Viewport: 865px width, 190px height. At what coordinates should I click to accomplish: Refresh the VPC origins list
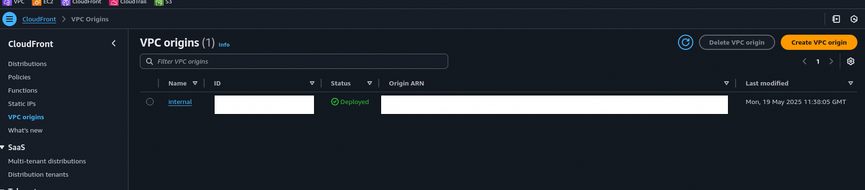(685, 42)
